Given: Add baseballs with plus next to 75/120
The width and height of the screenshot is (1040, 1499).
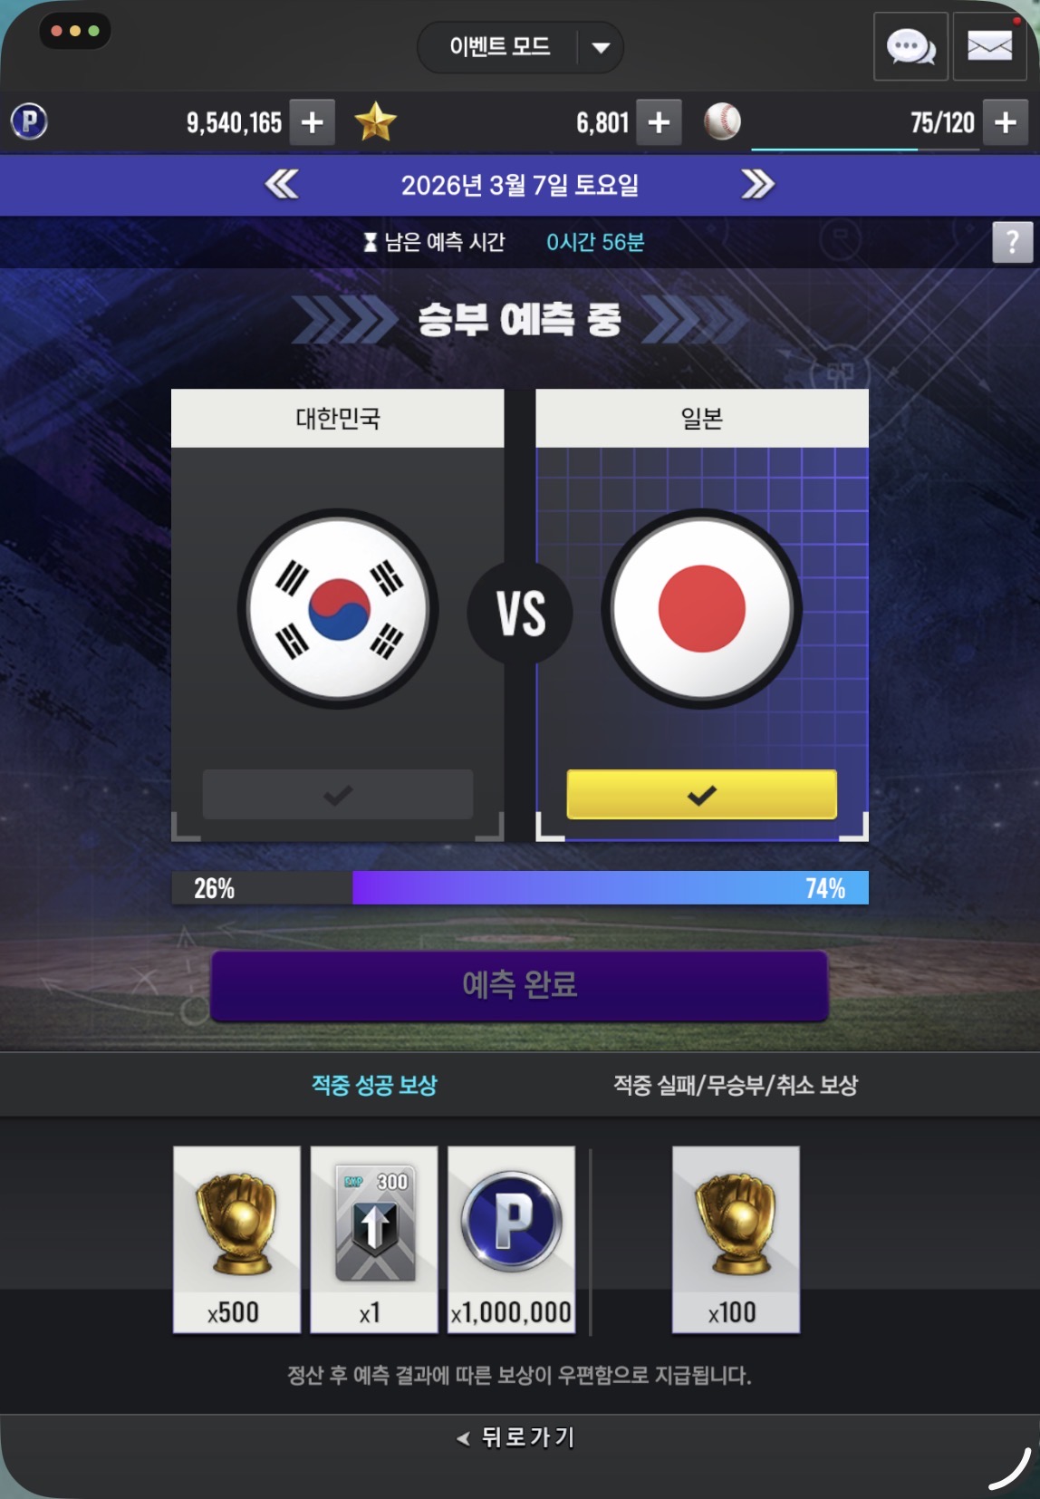Looking at the screenshot, I should coord(1006,122).
